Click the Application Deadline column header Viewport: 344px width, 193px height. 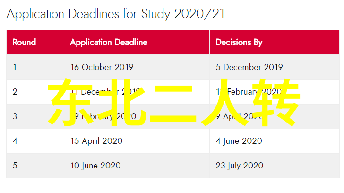pyautogui.click(x=137, y=42)
